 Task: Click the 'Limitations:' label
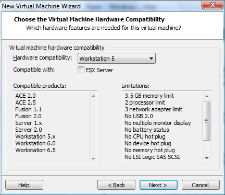[135, 86]
